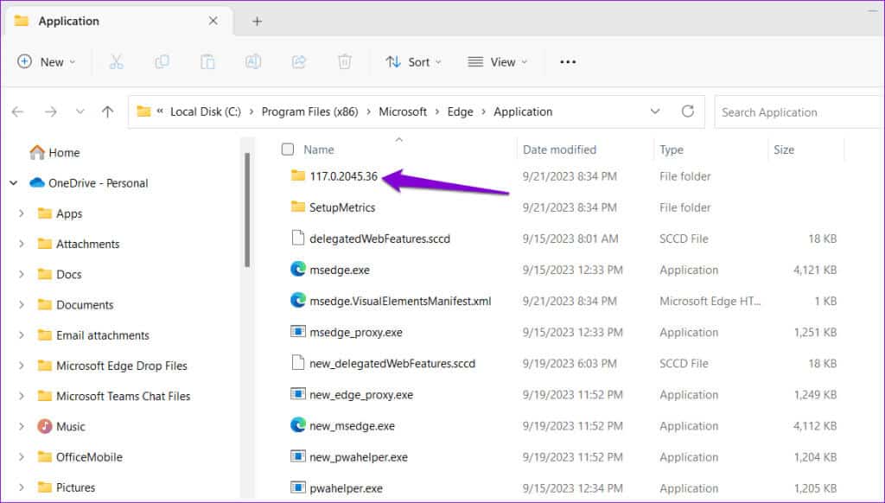
Task: Click the new_msedge.exe Edge icon
Action: pyautogui.click(x=298, y=425)
